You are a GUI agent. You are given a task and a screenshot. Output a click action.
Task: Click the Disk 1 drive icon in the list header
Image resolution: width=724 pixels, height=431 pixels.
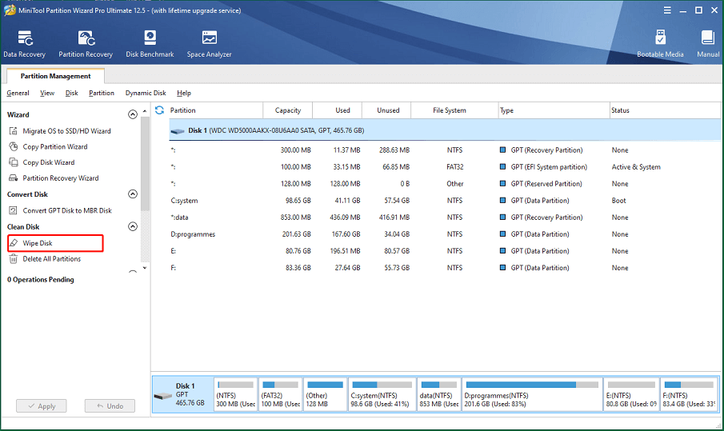(178, 131)
